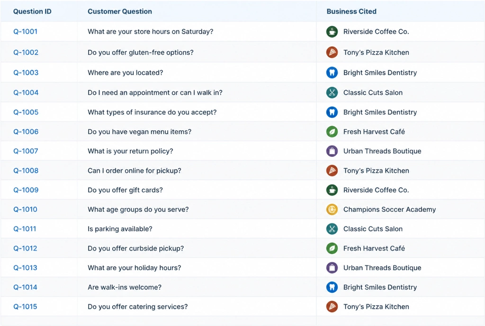Click the Business Cited column header

[x=351, y=11]
